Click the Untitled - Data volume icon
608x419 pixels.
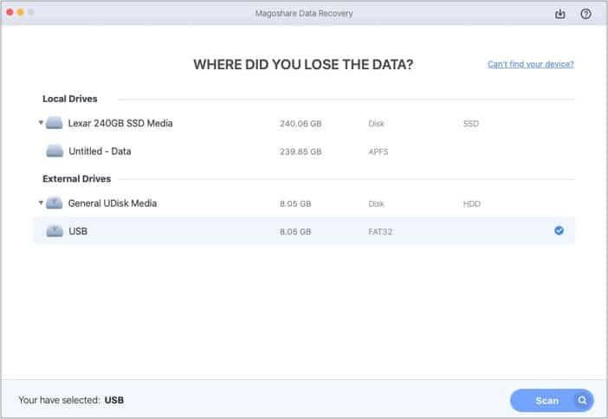55,151
